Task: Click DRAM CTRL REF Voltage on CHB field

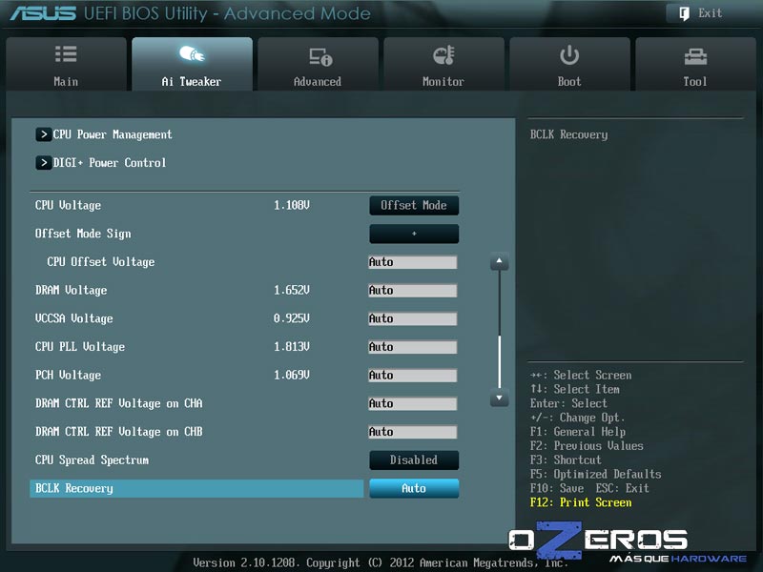Action: tap(413, 432)
